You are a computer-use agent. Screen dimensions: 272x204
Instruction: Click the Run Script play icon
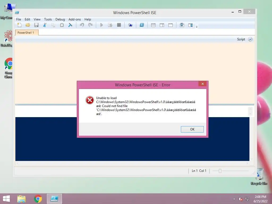[102, 25]
